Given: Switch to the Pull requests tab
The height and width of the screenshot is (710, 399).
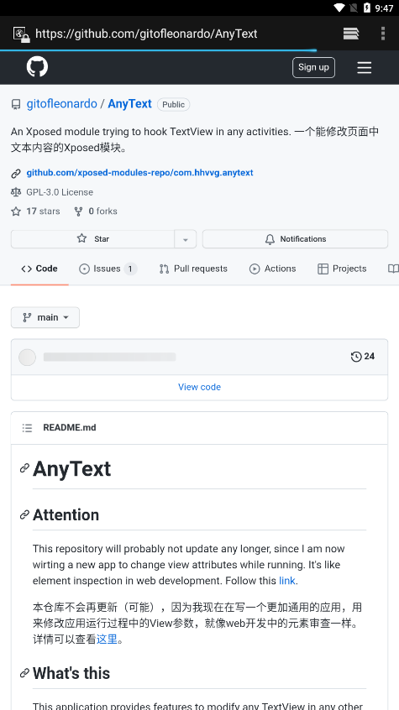Looking at the screenshot, I should [x=193, y=269].
